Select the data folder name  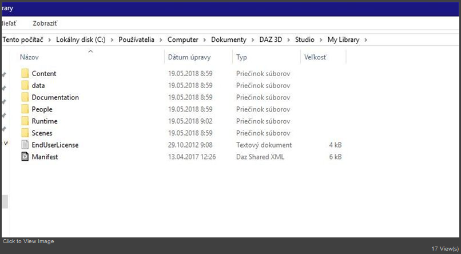38,86
